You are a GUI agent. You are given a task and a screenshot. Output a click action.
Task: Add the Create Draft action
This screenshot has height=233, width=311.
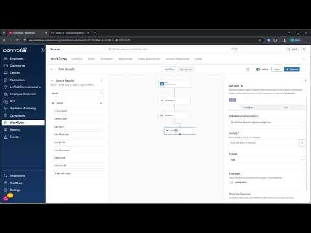click(78, 111)
